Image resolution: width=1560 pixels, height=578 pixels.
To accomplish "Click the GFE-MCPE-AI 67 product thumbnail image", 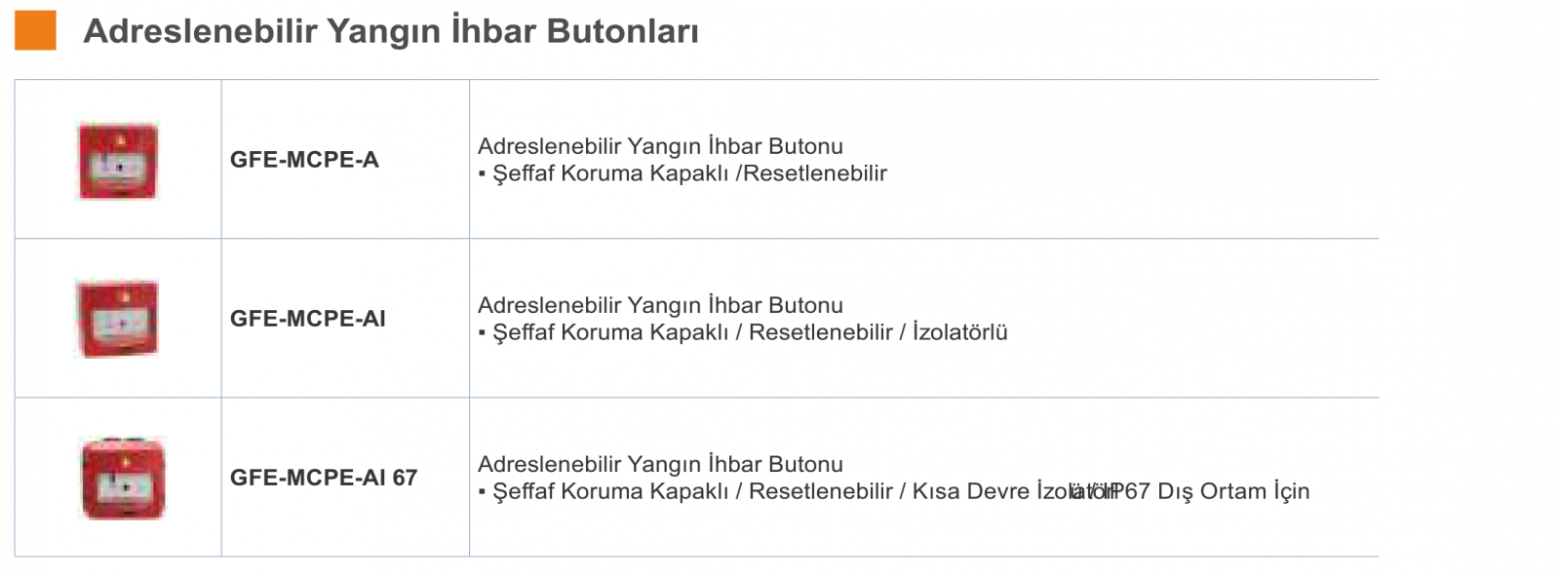I will point(123,478).
